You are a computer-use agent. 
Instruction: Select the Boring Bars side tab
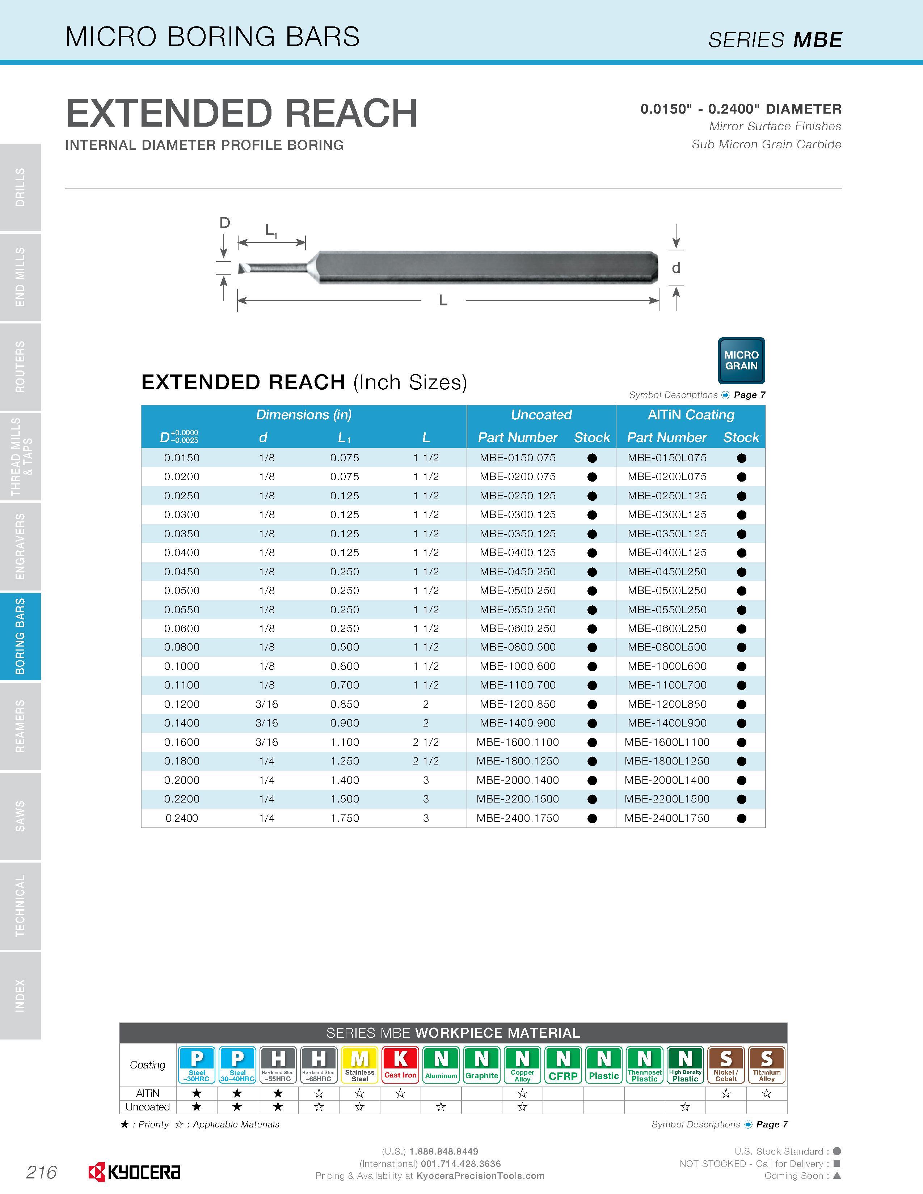[x=20, y=636]
